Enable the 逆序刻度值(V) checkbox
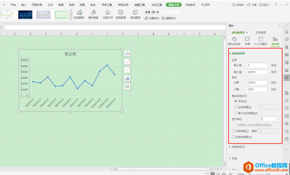290x175 pixels. click(233, 137)
